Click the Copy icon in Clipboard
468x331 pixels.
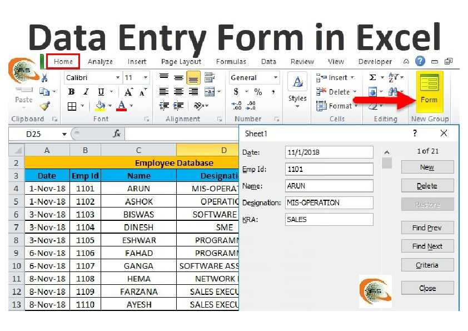click(44, 91)
